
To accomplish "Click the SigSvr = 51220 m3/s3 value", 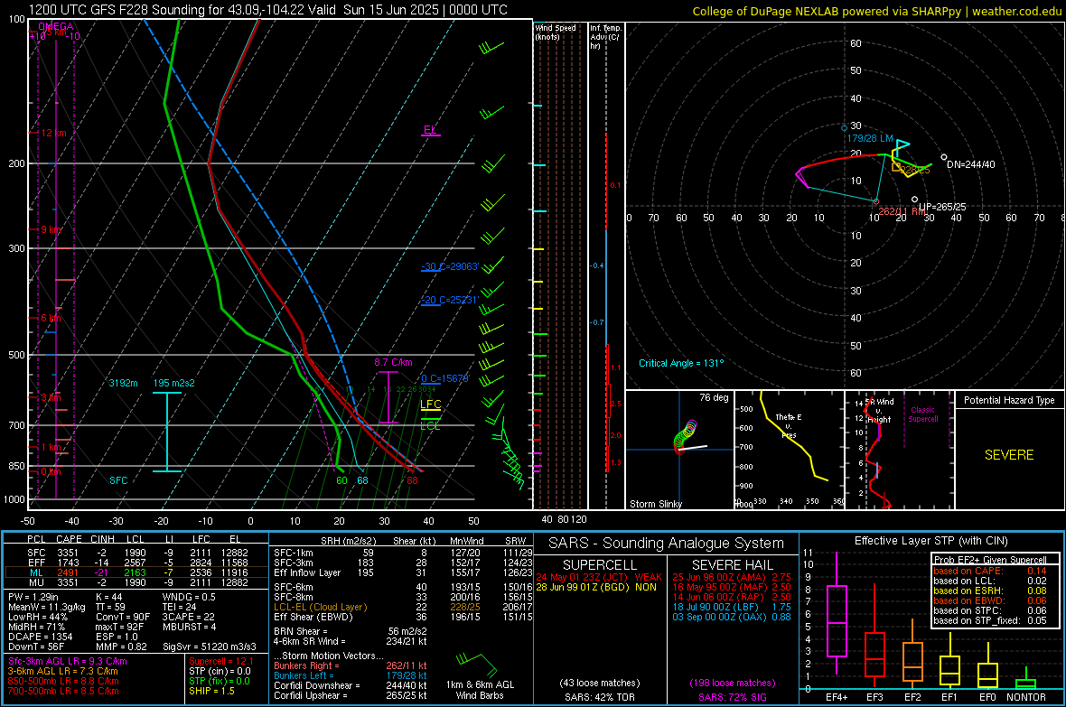I will tap(210, 647).
